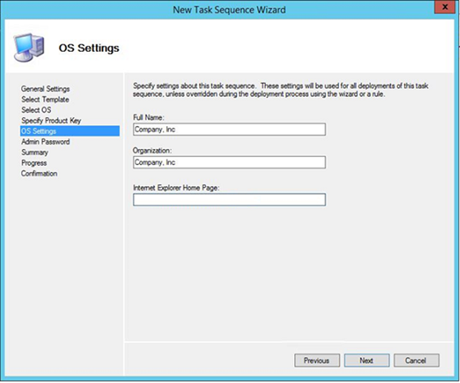Click inside the Full Name text field
Screen dimensions: 460x383
[x=229, y=130]
